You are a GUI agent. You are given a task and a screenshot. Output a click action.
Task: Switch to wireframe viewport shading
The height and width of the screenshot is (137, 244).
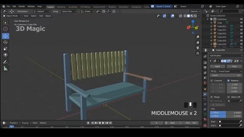[x=185, y=16]
